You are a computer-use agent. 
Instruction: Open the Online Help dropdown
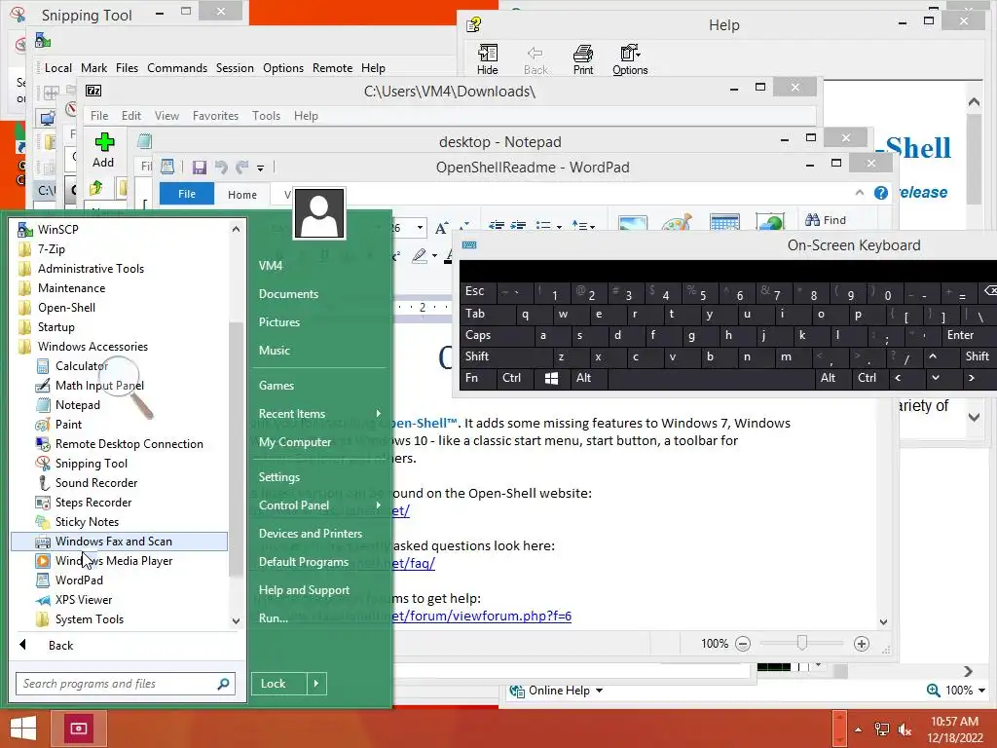[599, 691]
